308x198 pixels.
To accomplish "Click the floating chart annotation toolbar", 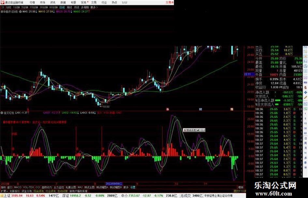I will point(194,130).
